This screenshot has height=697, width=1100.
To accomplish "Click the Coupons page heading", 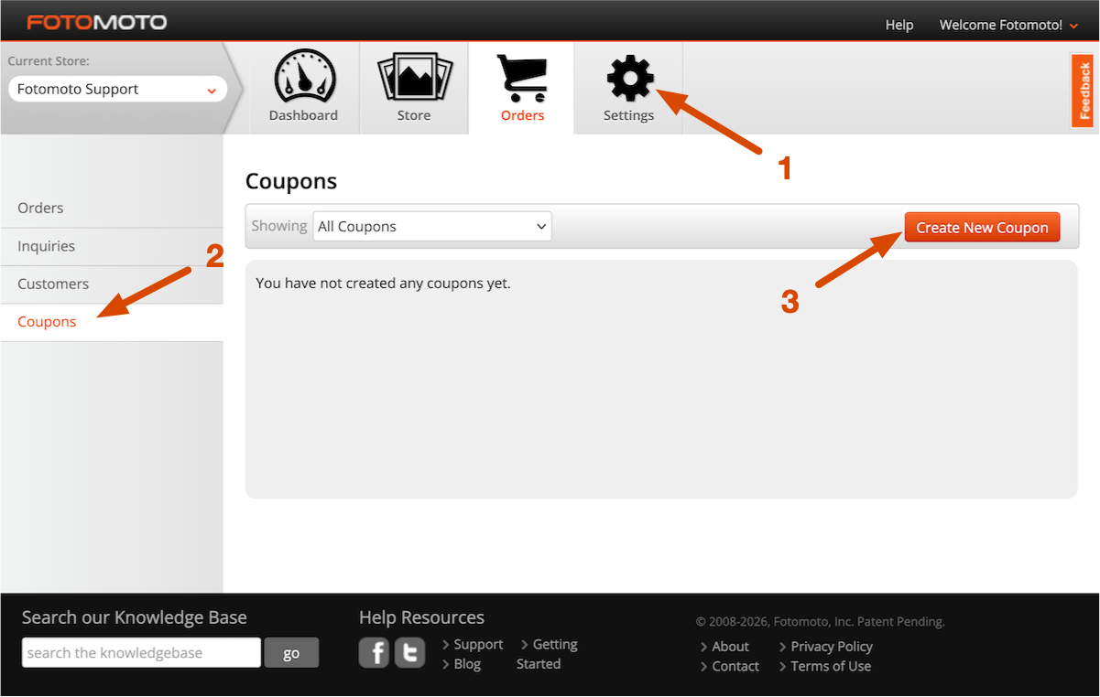I will point(291,181).
